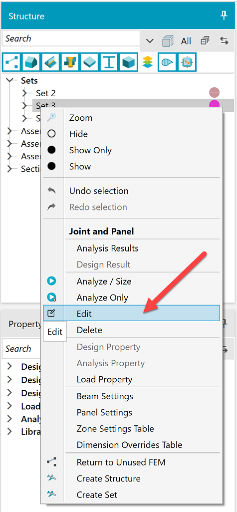Collapse the Sets tree node

tap(10, 80)
